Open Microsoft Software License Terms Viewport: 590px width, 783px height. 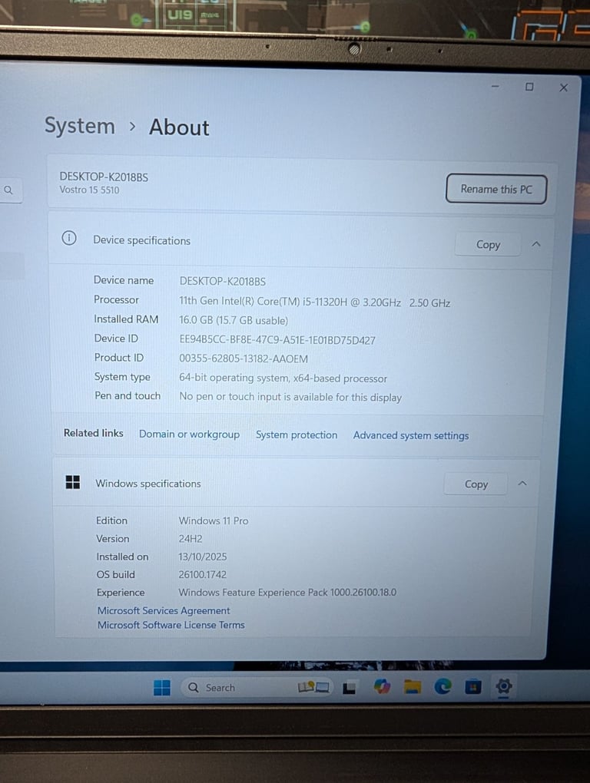tap(171, 625)
